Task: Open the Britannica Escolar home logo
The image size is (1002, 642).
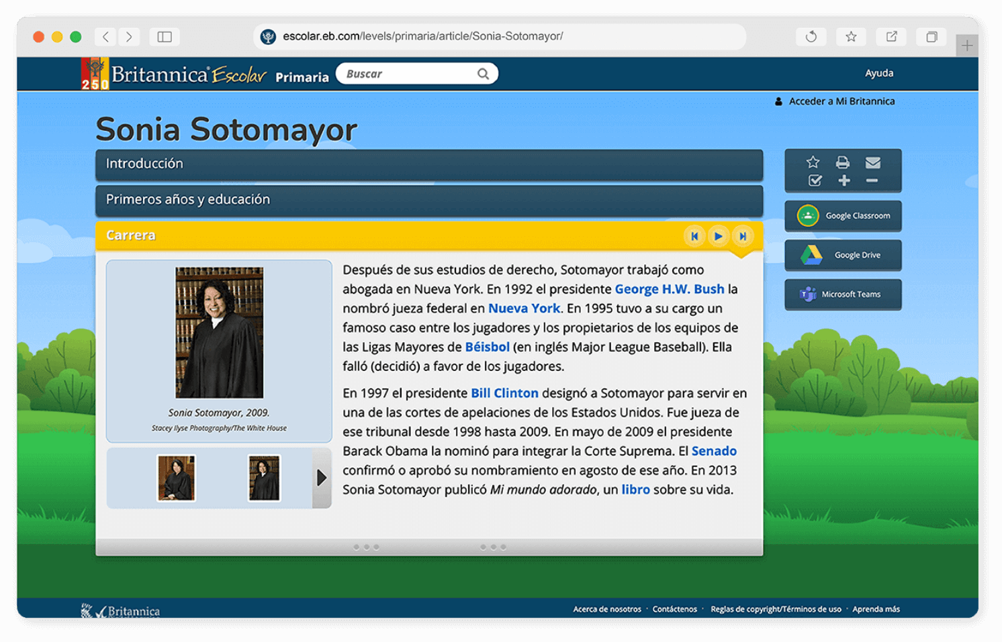Action: pyautogui.click(x=173, y=74)
